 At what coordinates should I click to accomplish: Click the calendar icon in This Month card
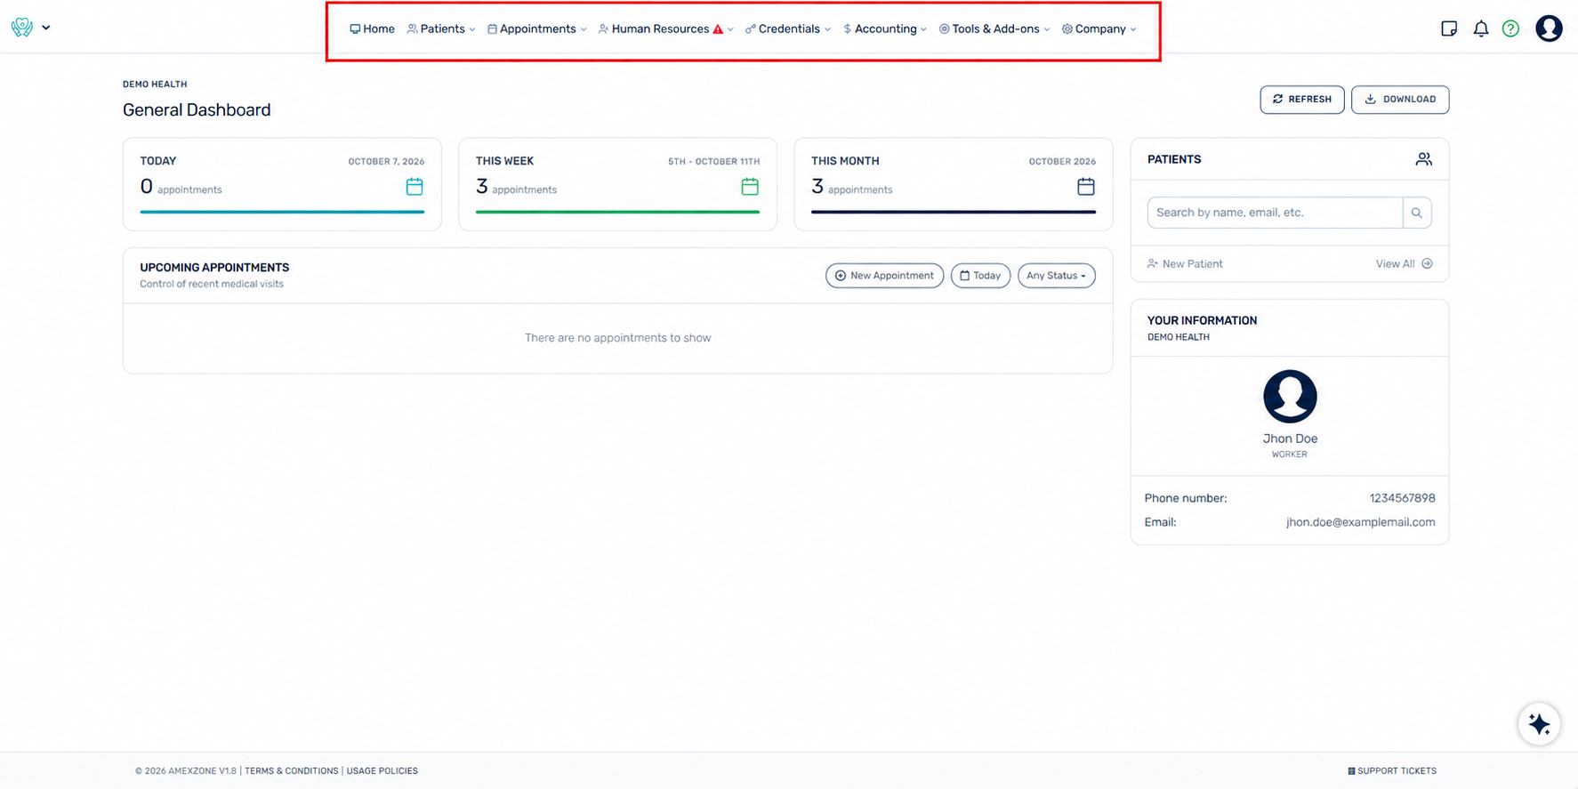(x=1086, y=187)
